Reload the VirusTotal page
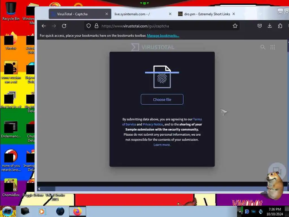 point(64,26)
